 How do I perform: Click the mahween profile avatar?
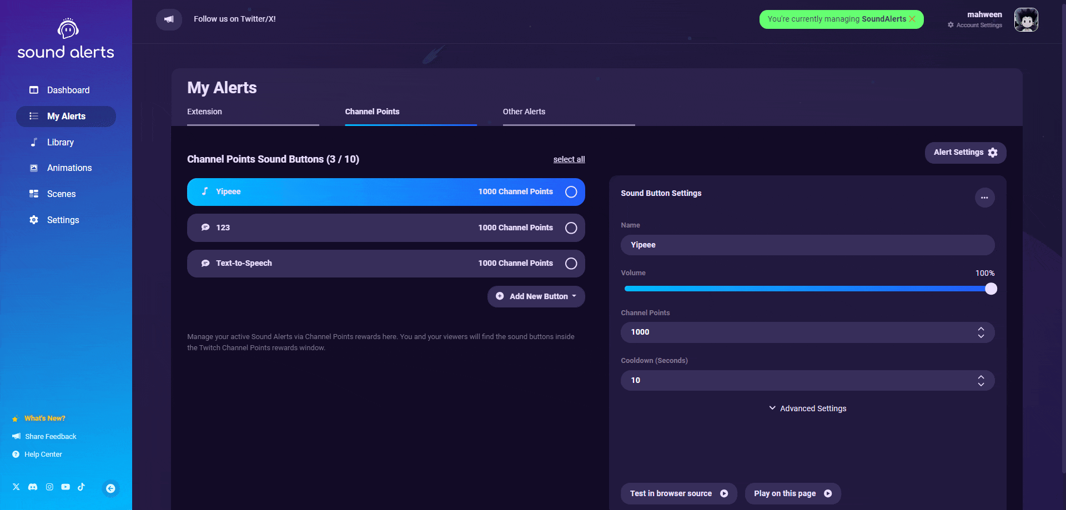click(1026, 20)
